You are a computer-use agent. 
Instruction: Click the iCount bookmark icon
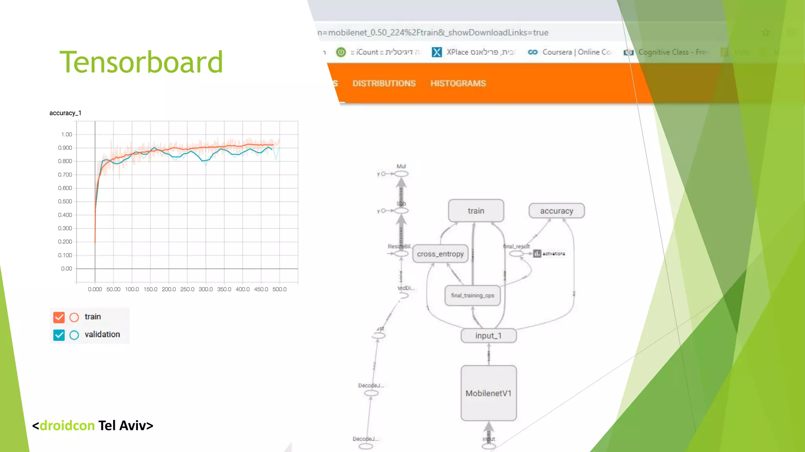341,52
